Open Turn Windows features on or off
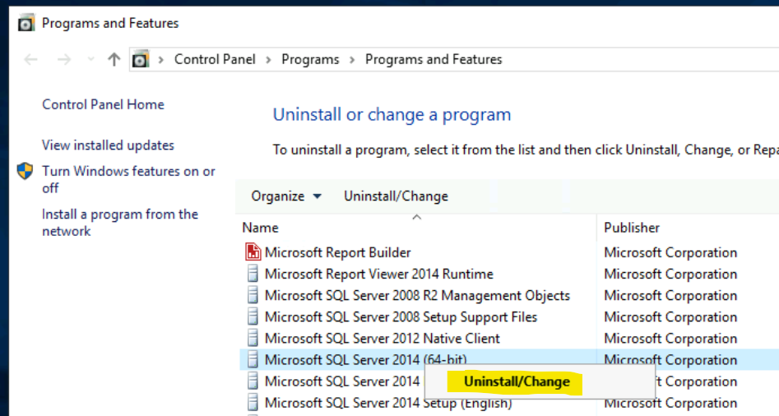 [128, 179]
